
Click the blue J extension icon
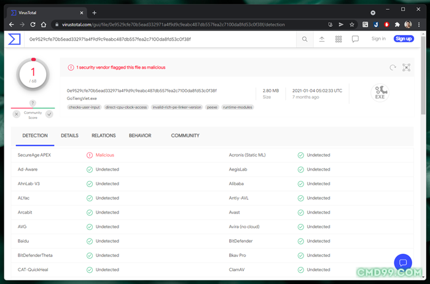point(376,25)
